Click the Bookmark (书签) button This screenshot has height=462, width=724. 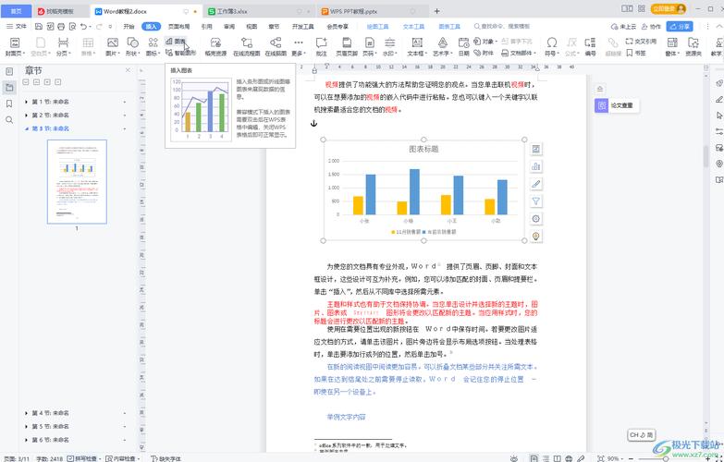pos(636,53)
